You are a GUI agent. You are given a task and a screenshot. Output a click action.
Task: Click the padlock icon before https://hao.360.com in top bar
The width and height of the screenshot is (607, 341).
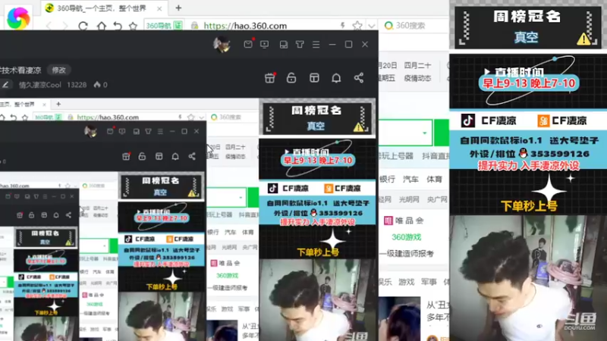195,26
